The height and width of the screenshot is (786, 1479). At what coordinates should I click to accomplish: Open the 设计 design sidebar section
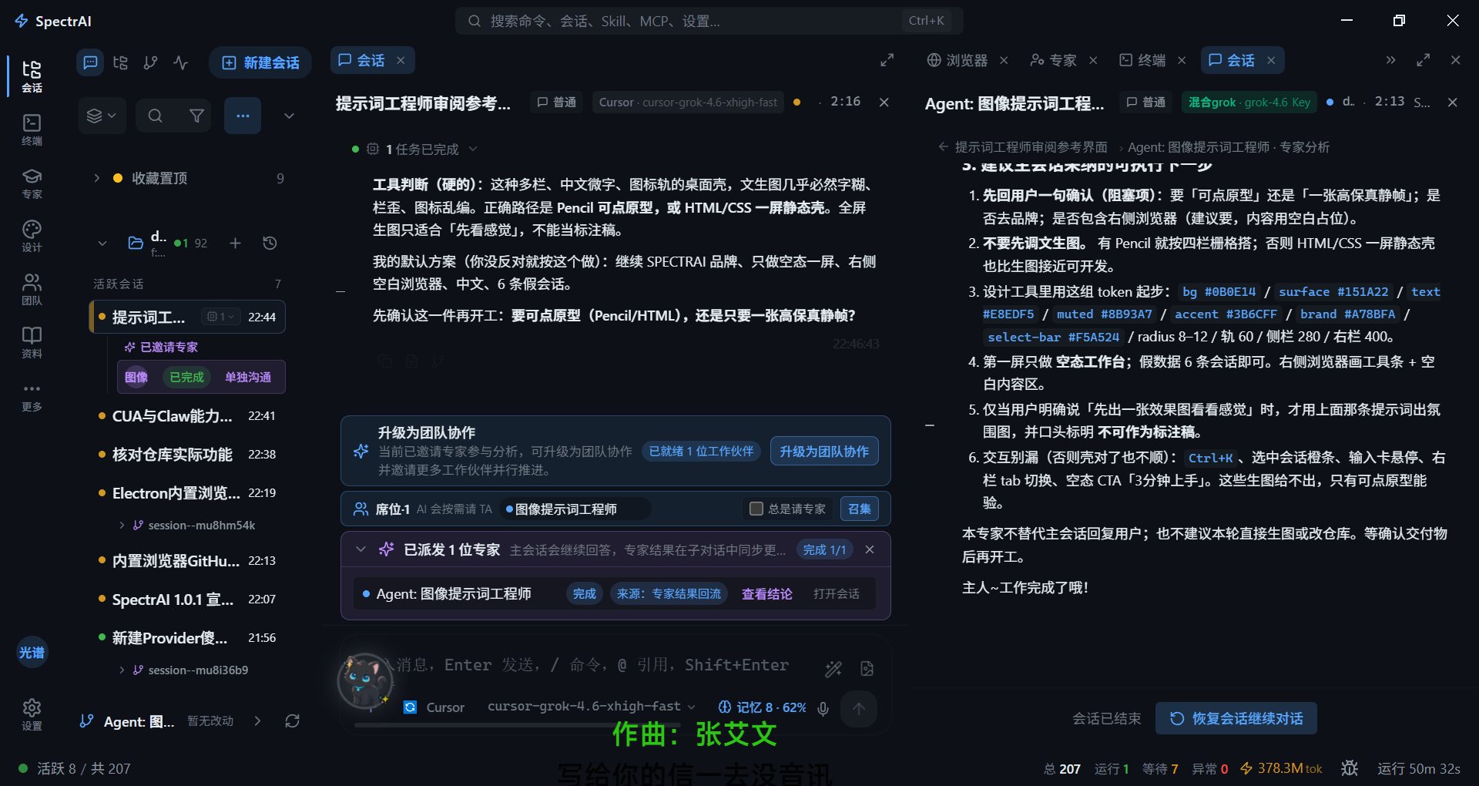click(x=32, y=237)
